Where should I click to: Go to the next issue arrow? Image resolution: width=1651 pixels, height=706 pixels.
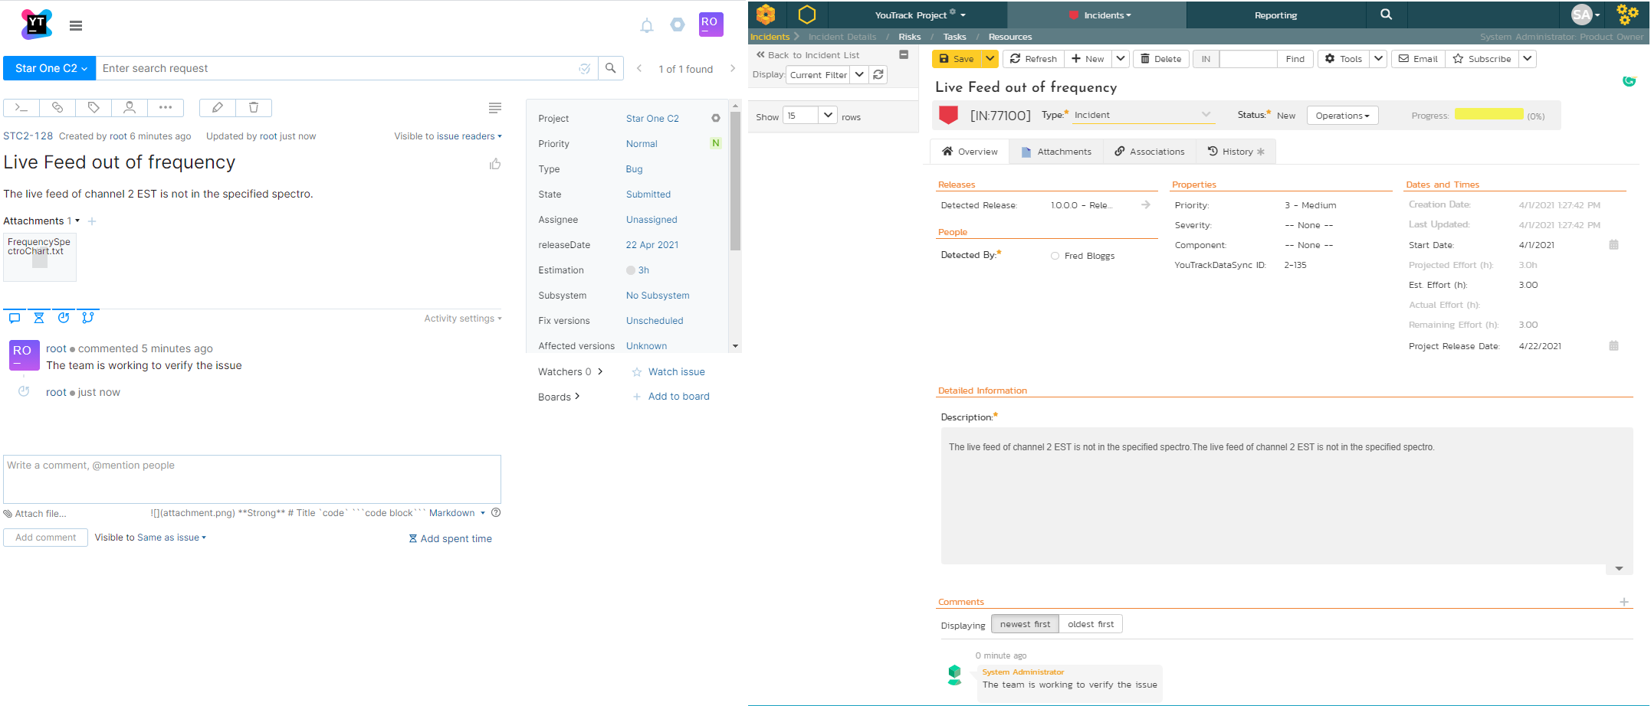(733, 69)
